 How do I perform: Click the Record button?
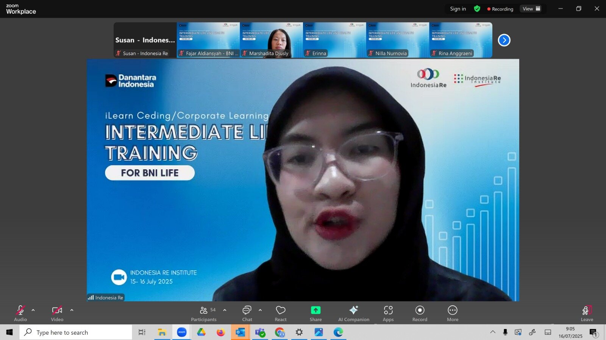coord(420,314)
